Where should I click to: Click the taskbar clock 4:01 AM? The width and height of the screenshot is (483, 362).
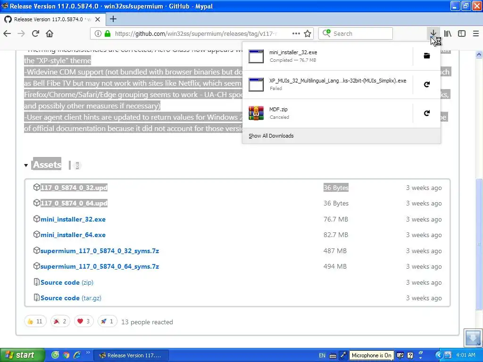pyautogui.click(x=466, y=355)
